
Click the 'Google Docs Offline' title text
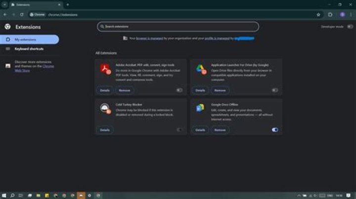(224, 104)
